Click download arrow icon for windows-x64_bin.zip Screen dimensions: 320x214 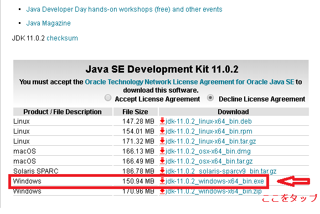click(162, 191)
